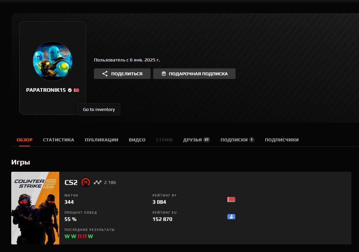This screenshot has width=359, height=252.
Task: Click the first green W result letter
Action: click(67, 236)
